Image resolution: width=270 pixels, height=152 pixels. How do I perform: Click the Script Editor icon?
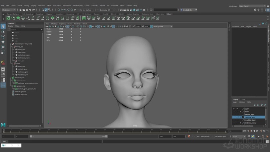(267, 141)
